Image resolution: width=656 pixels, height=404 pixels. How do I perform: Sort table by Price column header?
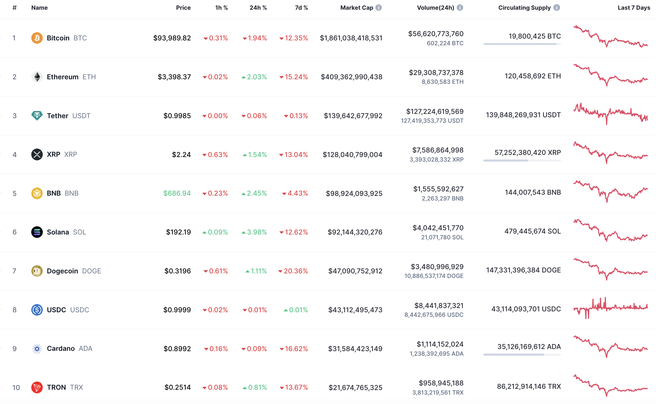pyautogui.click(x=183, y=8)
